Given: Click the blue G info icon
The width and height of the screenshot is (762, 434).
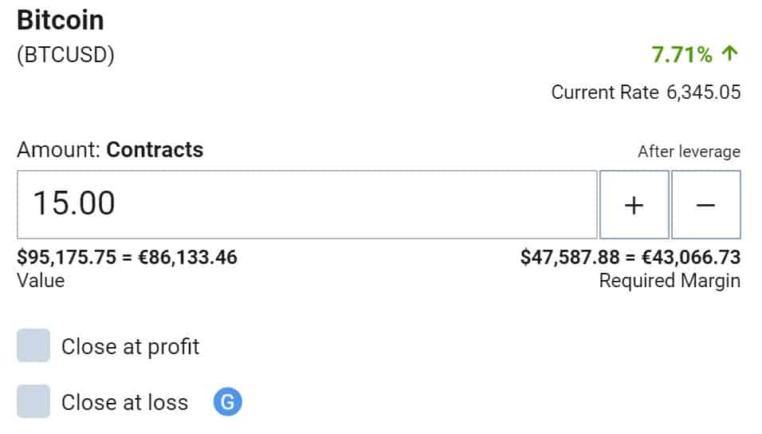Looking at the screenshot, I should 227,402.
